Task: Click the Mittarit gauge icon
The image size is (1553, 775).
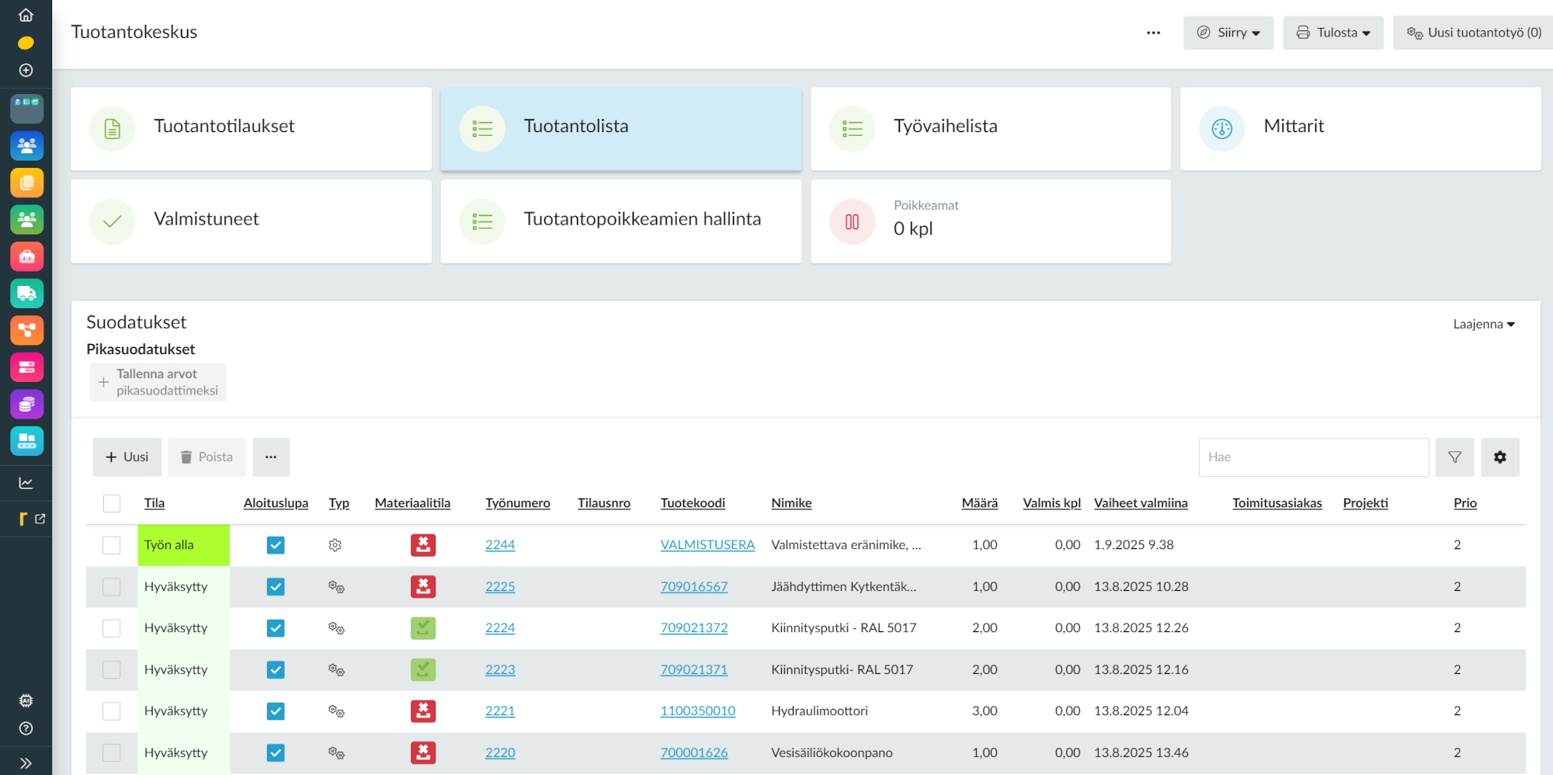Action: [x=1221, y=128]
